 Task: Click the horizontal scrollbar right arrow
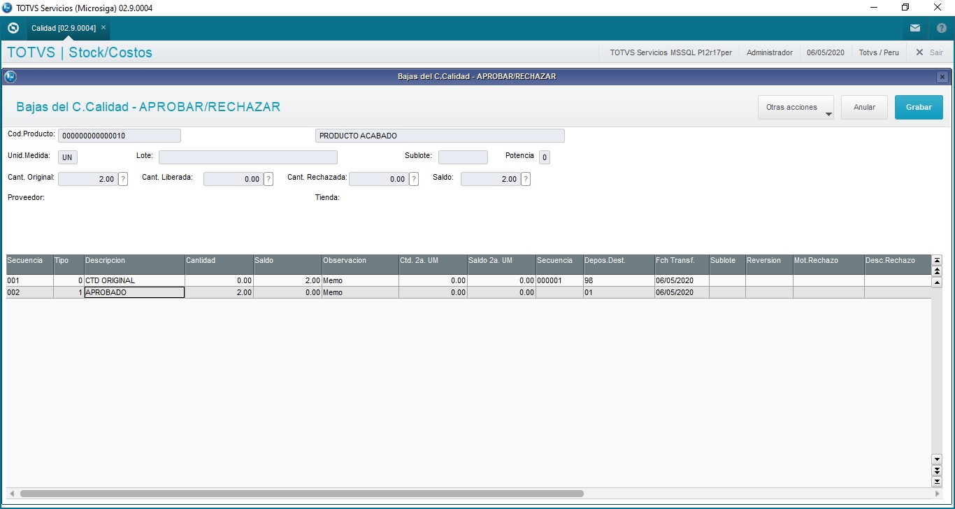(x=937, y=494)
